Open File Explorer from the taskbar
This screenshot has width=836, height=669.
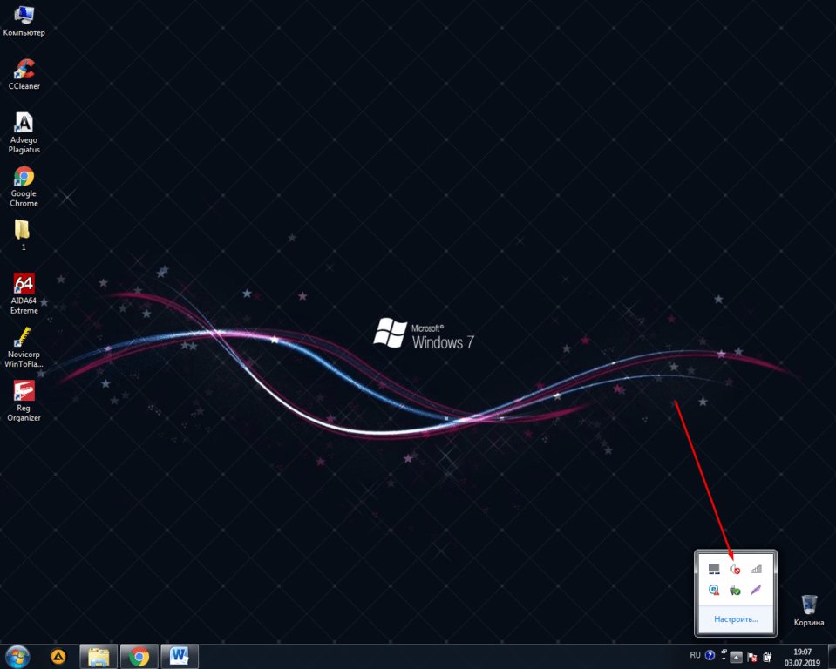pos(99,656)
